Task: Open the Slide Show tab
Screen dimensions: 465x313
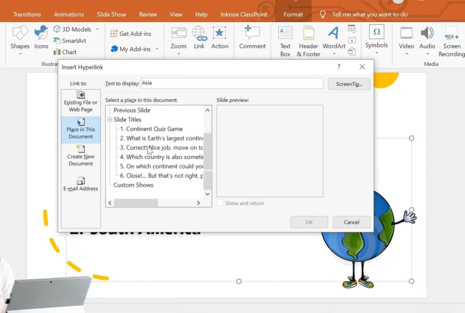Action: [x=112, y=14]
